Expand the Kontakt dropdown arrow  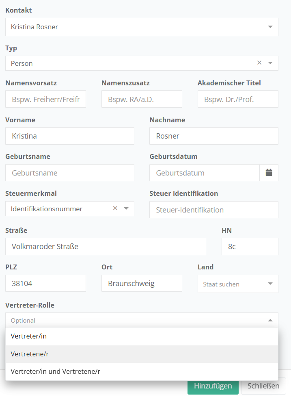click(270, 27)
